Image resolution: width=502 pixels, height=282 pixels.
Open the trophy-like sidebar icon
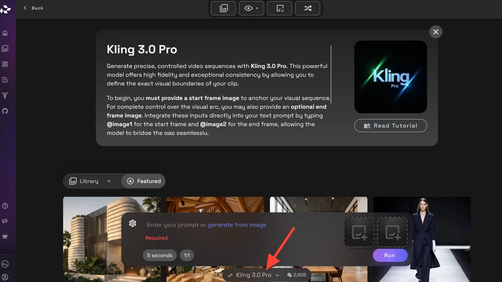pos(5,95)
